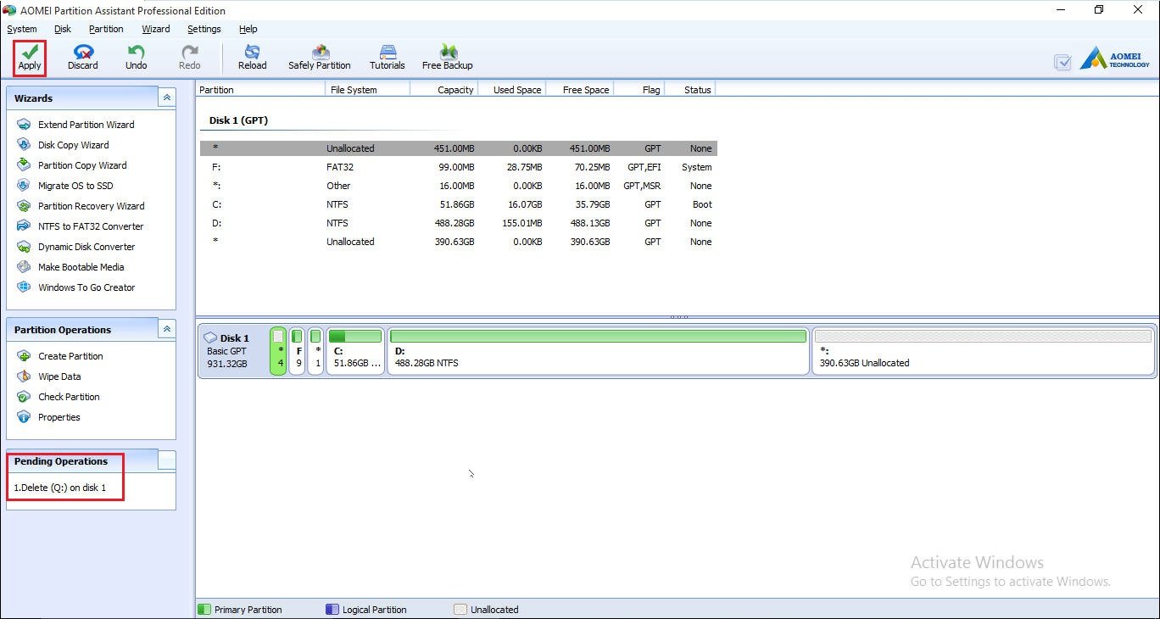
Task: Sort by Free Space column
Action: tap(580, 89)
